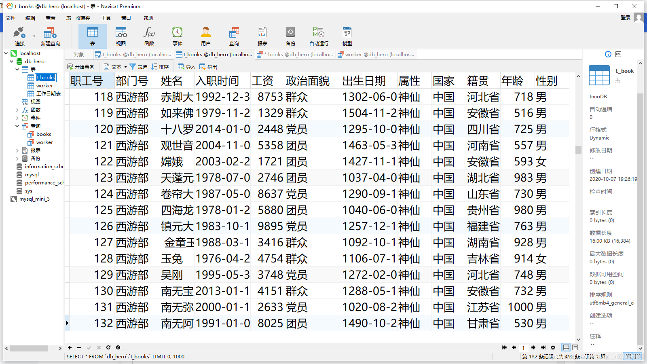Viewport: 647px width, 364px height.
Task: Switch to the 对象 objects tab
Action: pyautogui.click(x=79, y=55)
